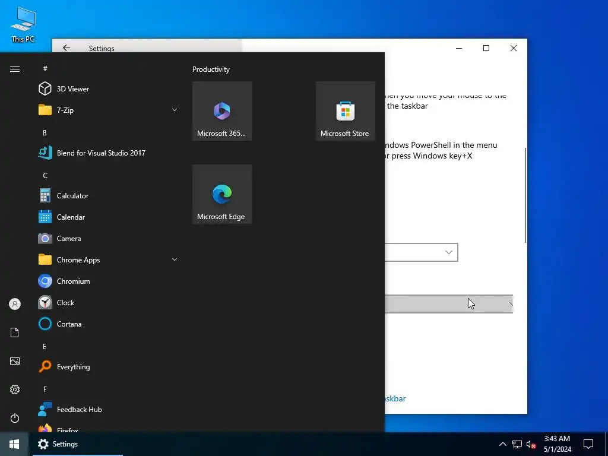Open the Microsoft 365 tile

[x=222, y=111]
